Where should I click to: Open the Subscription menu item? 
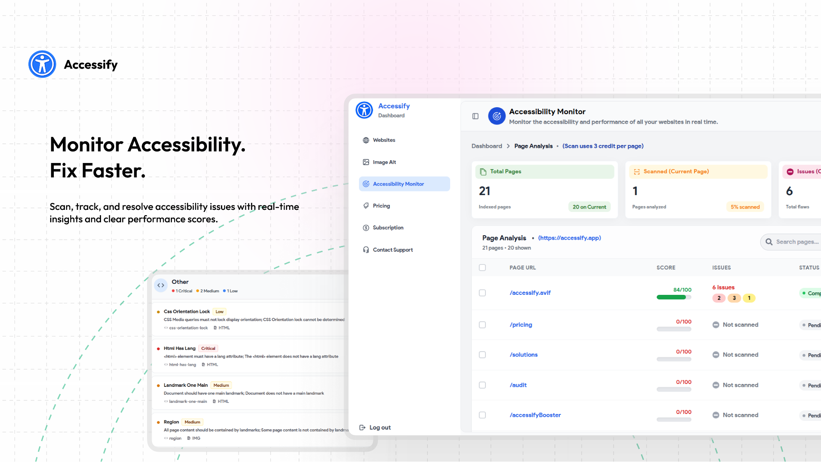(404, 228)
